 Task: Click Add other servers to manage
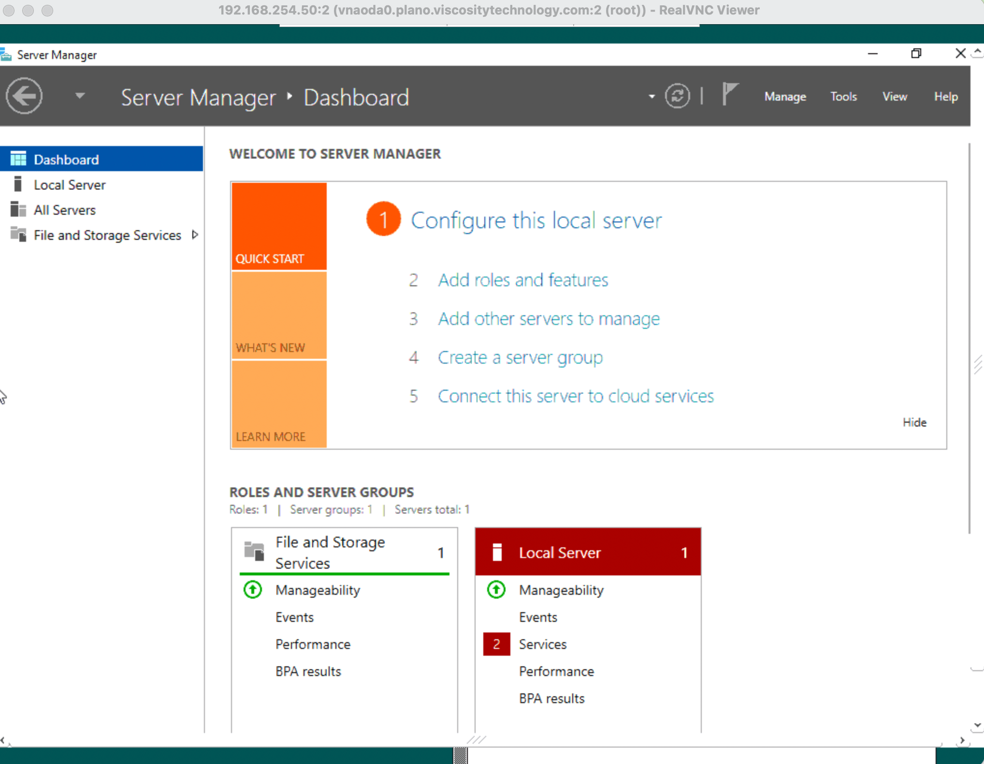[x=549, y=319]
